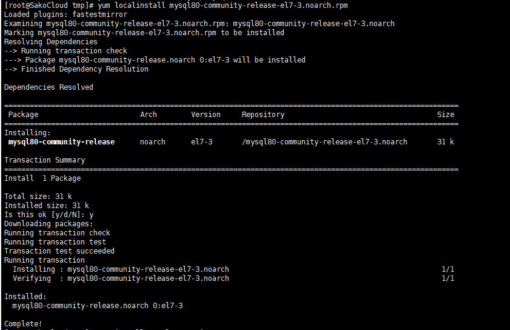The width and height of the screenshot is (510, 330).
Task: Click the line starting "Examining mysql80-community-release"
Action: (x=200, y=24)
